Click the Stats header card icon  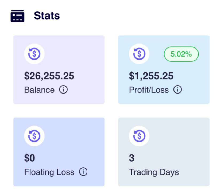[17, 16]
